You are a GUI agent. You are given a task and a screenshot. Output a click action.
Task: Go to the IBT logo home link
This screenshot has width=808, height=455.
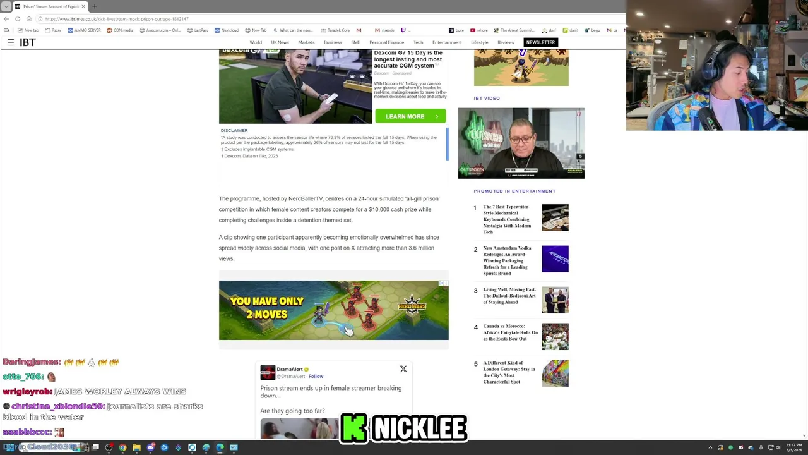27,42
